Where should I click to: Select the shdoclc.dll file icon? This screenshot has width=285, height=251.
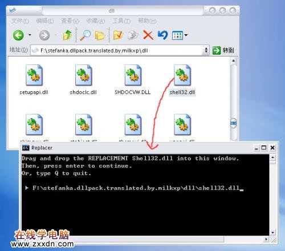click(83, 75)
